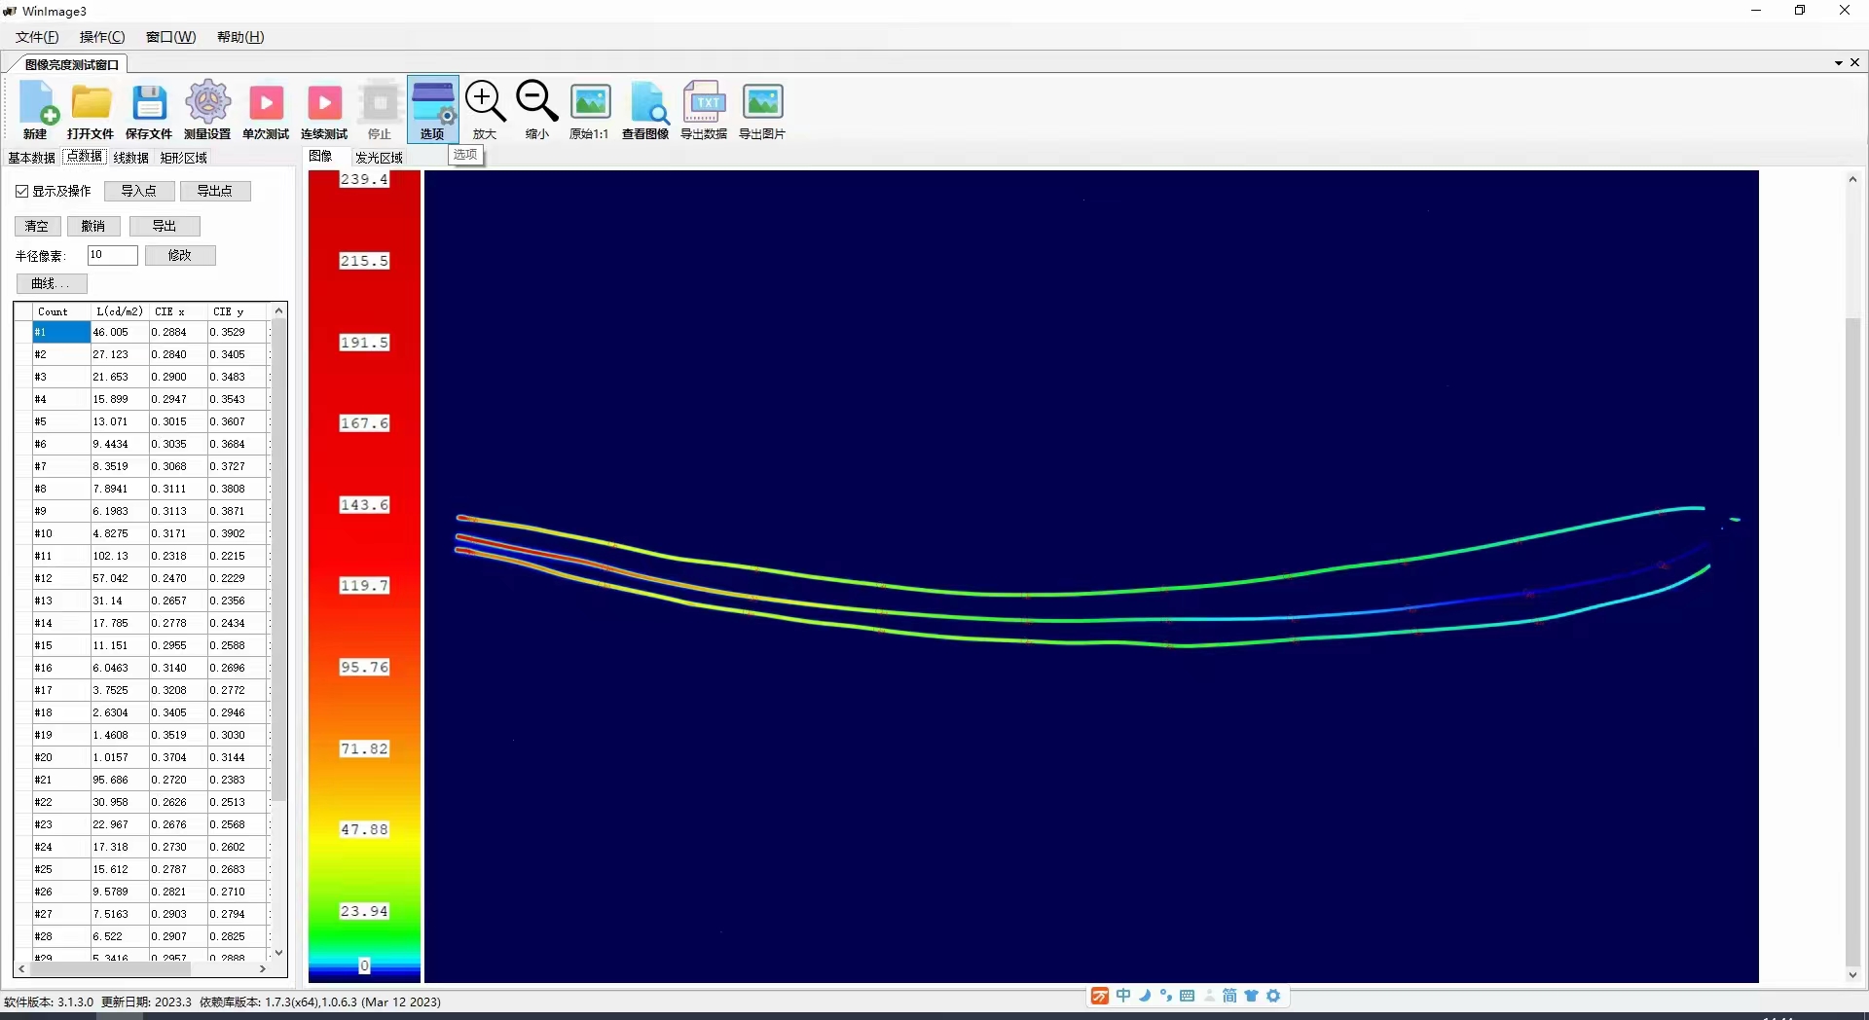Image resolution: width=1869 pixels, height=1020 pixels.
Task: Open measurement settings (测量设置)
Action: [x=207, y=109]
